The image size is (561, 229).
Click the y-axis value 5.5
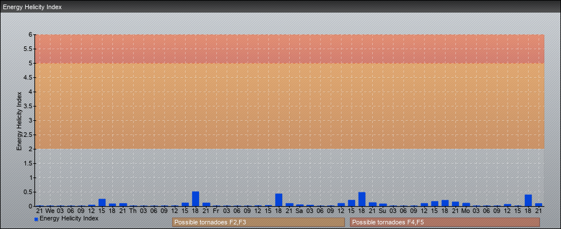pos(29,49)
